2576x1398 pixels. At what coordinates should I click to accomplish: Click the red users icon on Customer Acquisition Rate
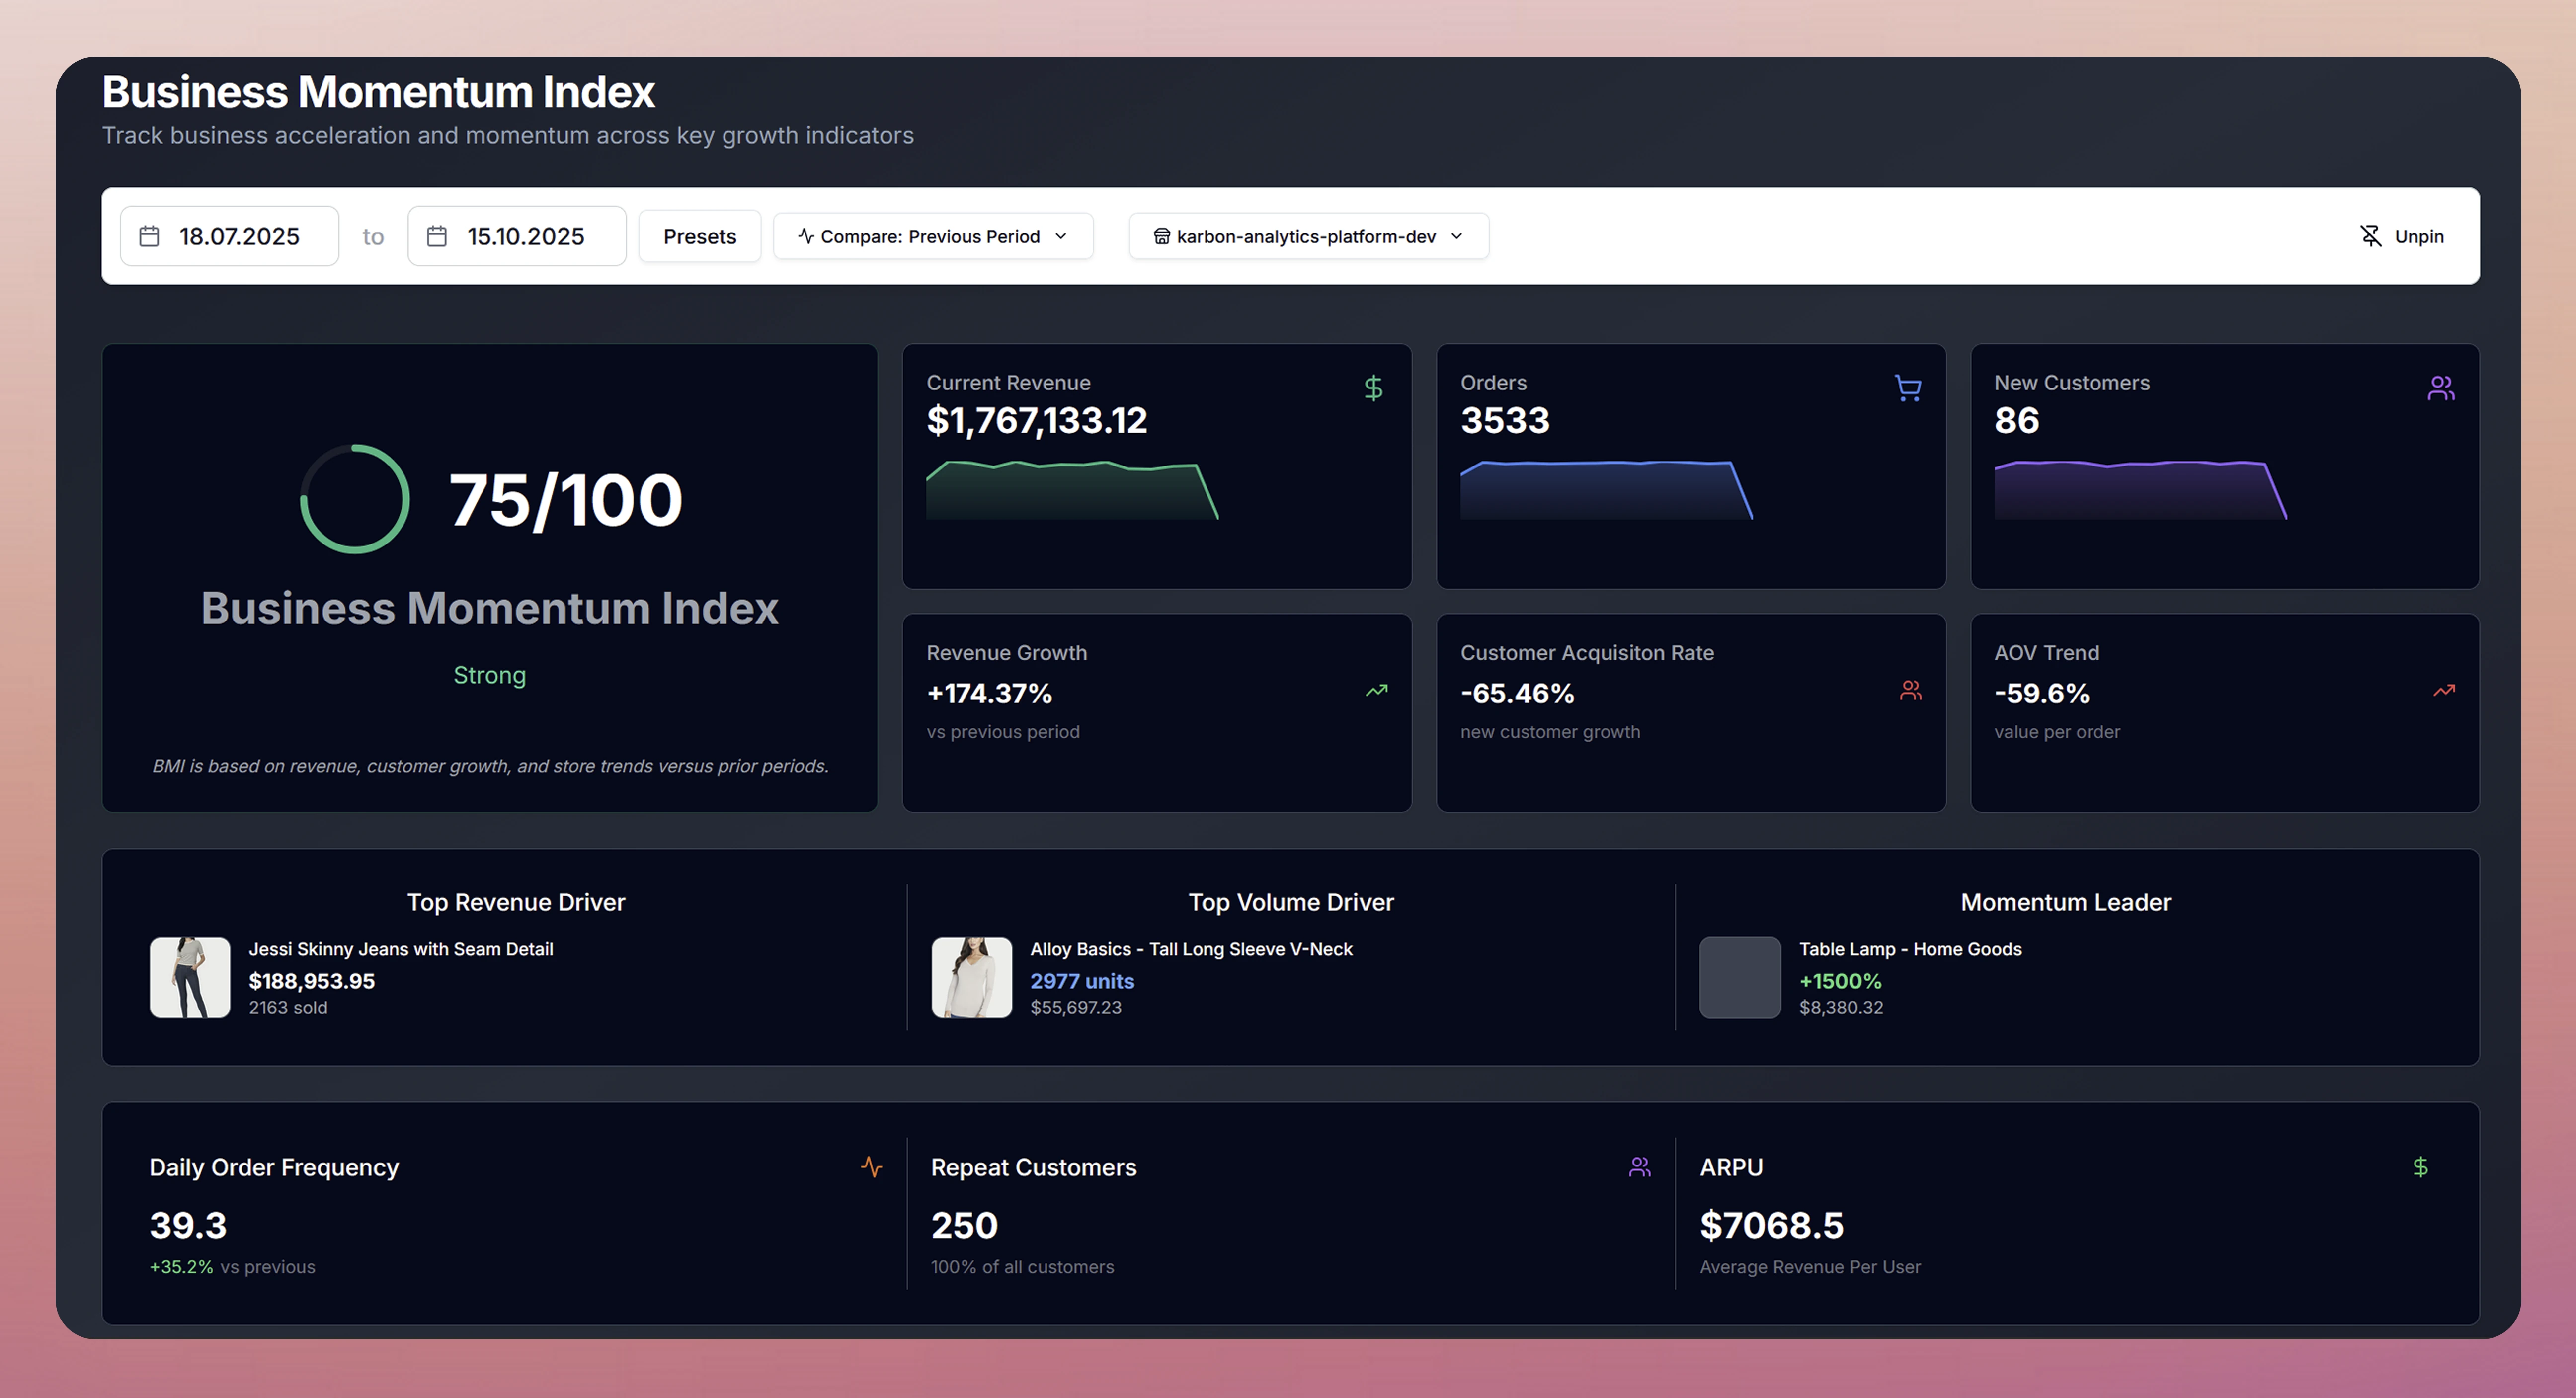[x=1911, y=690]
